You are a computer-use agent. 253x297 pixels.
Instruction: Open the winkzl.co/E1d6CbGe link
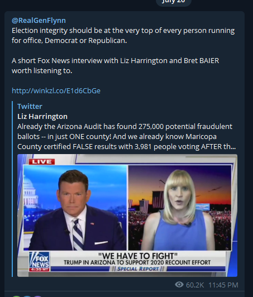(x=56, y=90)
